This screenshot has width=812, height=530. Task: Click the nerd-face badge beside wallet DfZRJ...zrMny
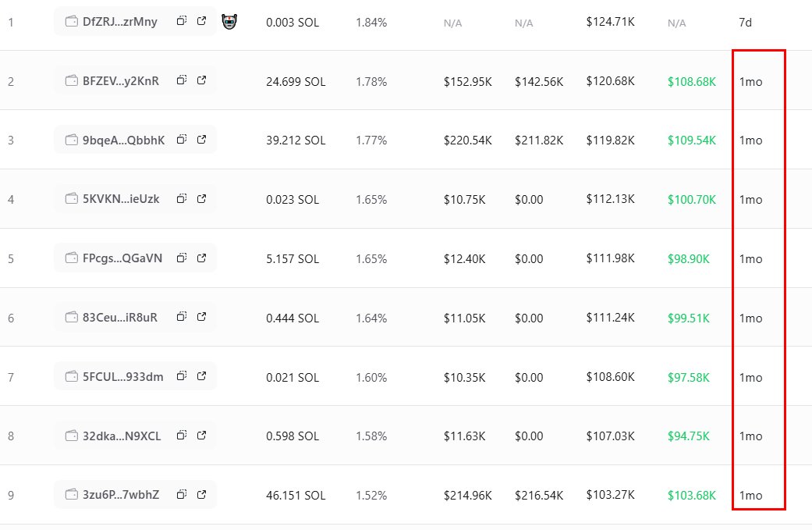point(229,22)
